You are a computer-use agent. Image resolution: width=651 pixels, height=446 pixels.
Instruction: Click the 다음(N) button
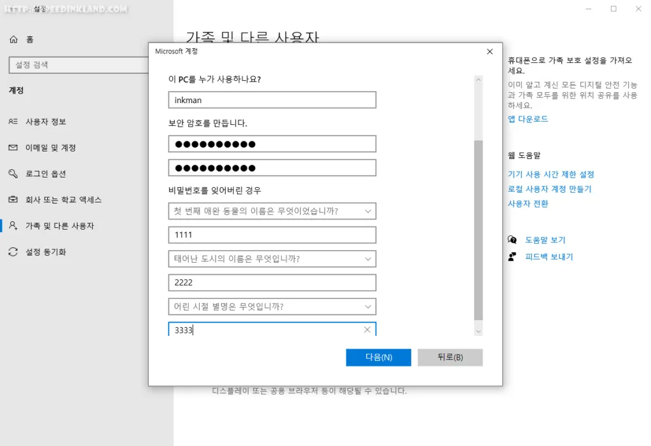click(379, 358)
